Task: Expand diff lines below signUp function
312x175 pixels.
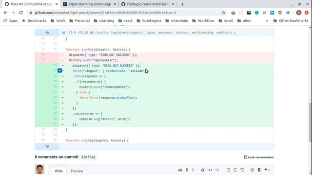Action: coord(47,146)
